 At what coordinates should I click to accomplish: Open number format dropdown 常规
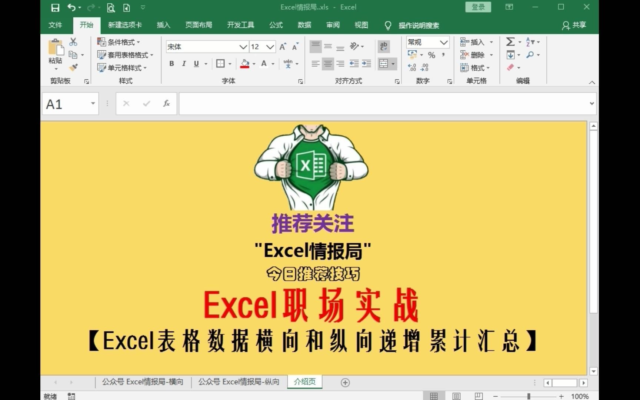point(444,42)
